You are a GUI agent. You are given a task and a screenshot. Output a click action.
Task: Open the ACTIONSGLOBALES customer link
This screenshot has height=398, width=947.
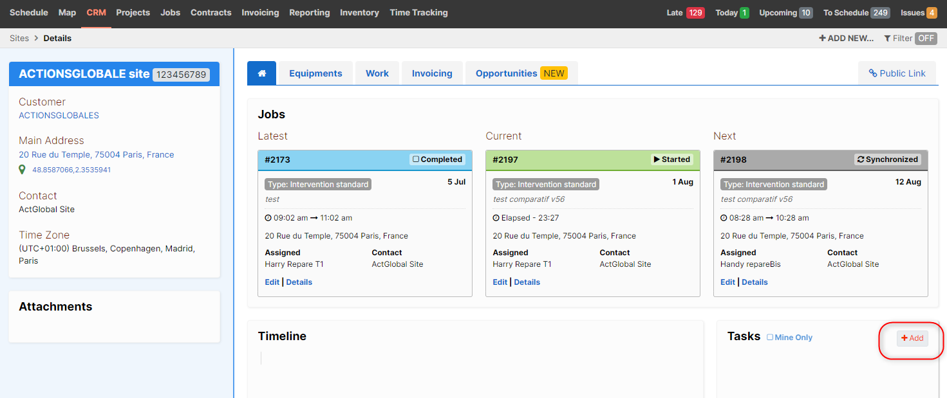[x=59, y=116]
